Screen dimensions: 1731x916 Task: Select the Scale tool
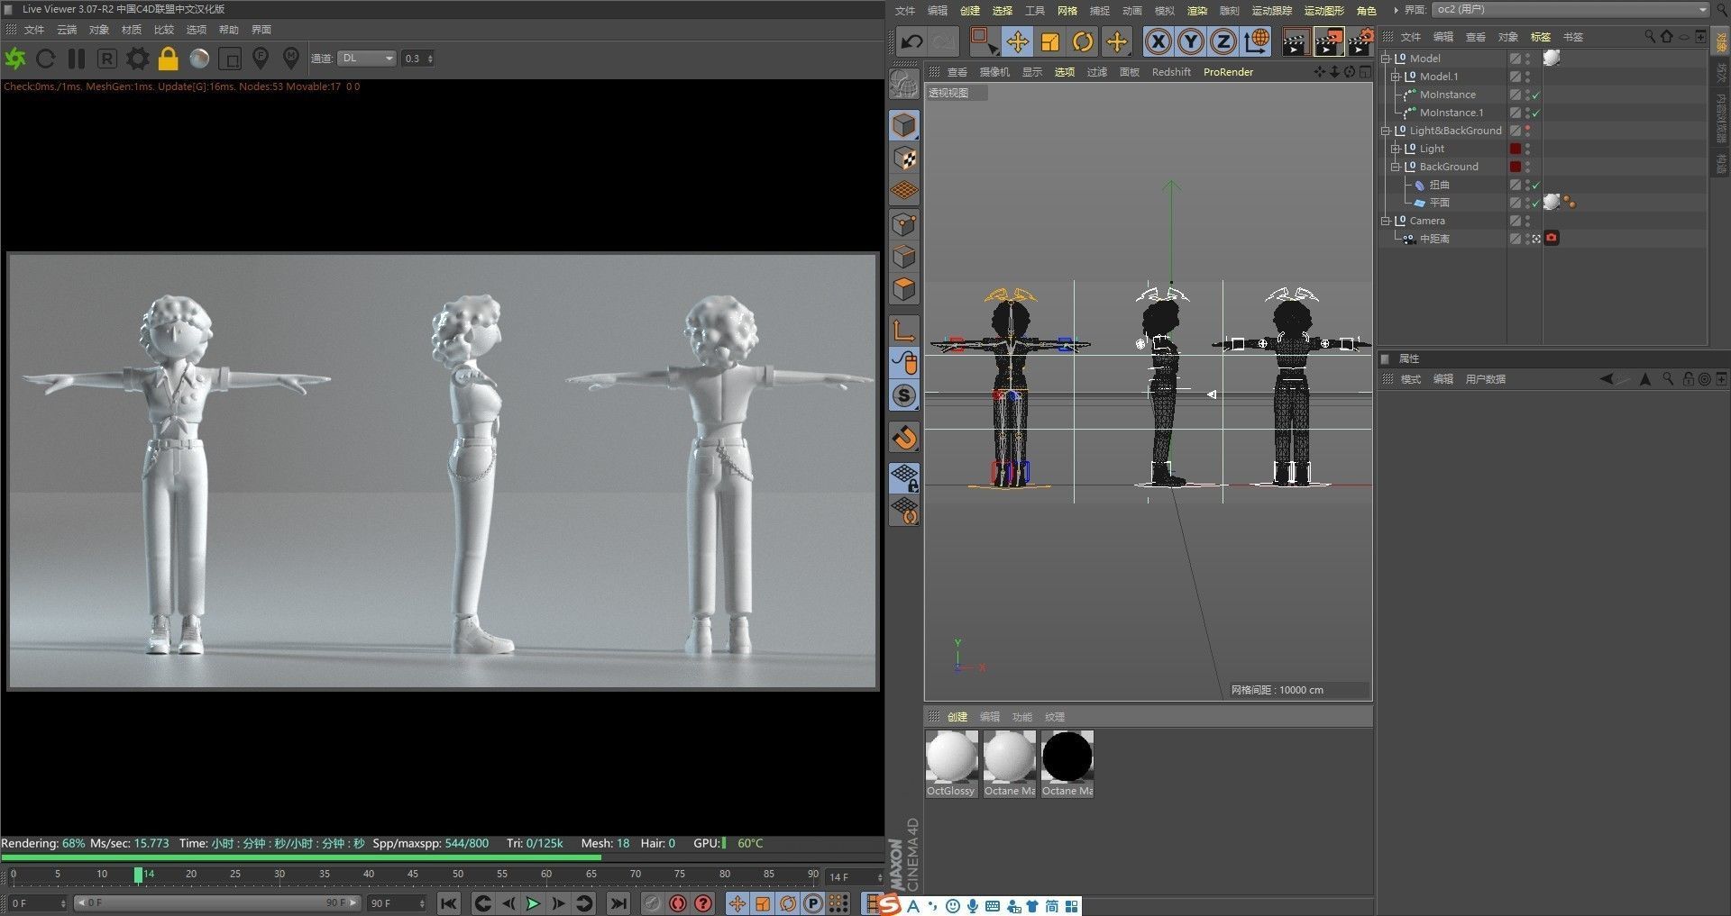(1050, 41)
